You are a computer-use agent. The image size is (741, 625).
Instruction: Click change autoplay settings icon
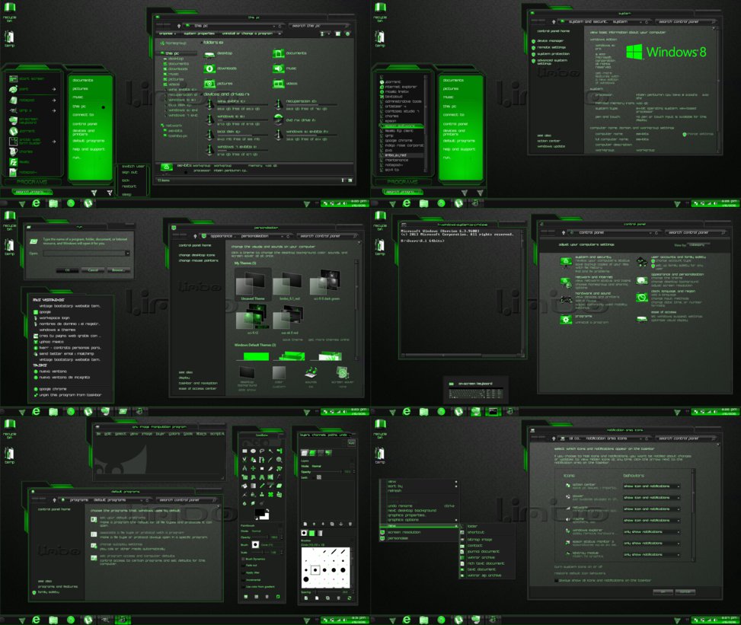pyautogui.click(x=94, y=546)
